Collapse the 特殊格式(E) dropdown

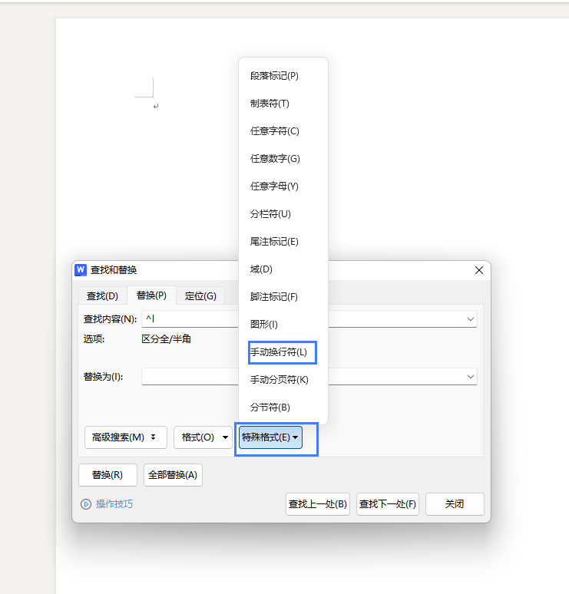pos(270,437)
